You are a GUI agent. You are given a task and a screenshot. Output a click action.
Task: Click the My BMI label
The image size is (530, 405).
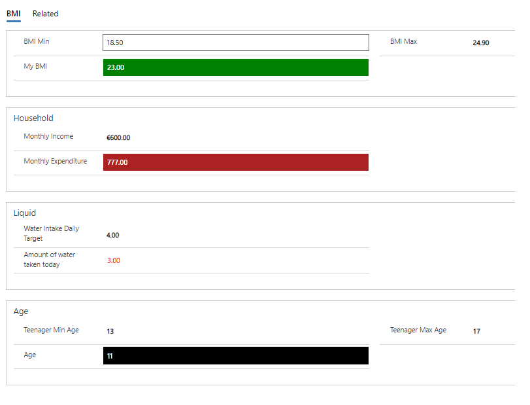pos(35,66)
